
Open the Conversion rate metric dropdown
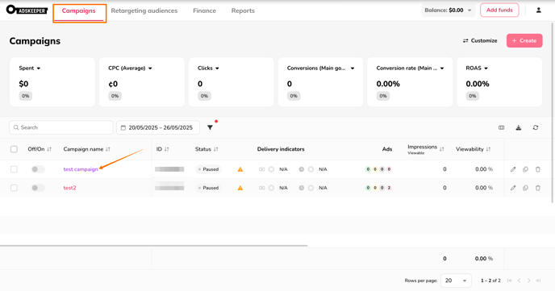tap(410, 68)
